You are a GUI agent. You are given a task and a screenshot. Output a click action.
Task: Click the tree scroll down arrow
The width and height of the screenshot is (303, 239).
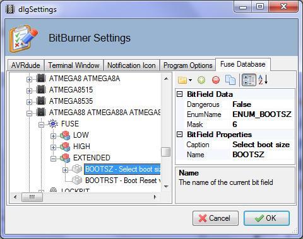[166, 186]
